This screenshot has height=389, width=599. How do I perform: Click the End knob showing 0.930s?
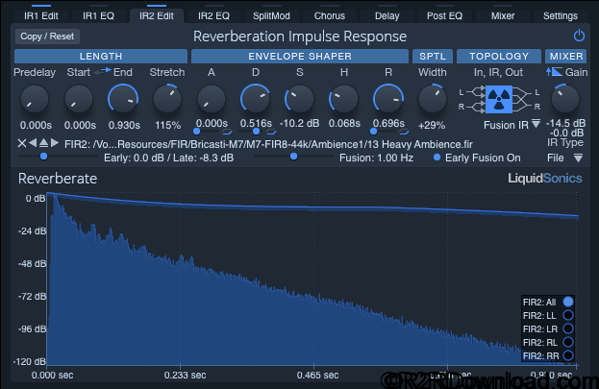123,99
